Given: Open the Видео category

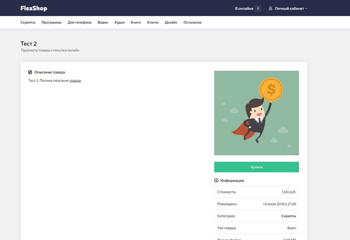Looking at the screenshot, I should tap(103, 22).
